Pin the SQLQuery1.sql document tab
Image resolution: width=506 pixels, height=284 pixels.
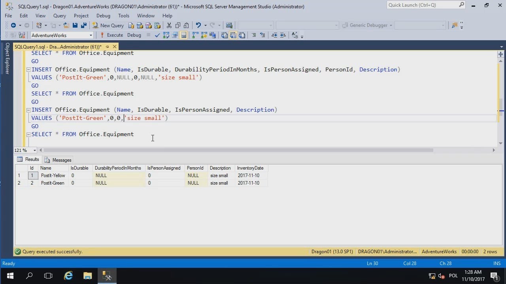107,47
